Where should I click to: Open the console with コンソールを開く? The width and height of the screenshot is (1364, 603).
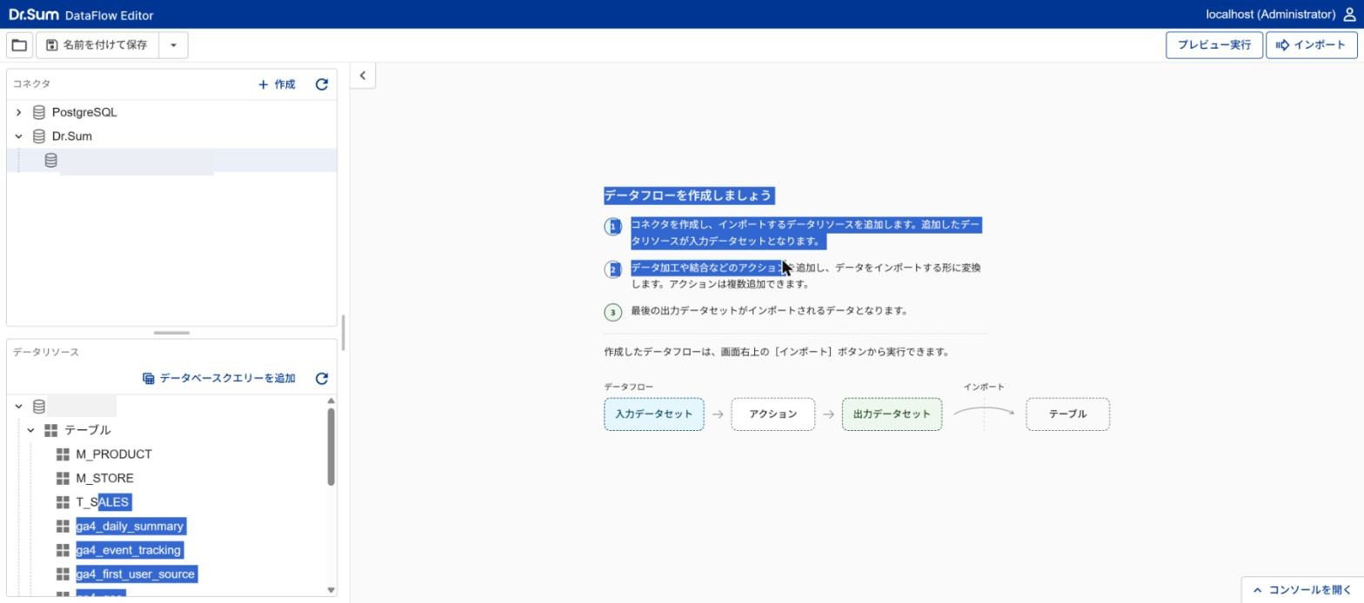(1302, 590)
